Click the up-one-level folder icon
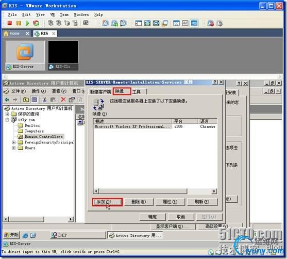Viewport: 287px width, 259px height. tap(26, 100)
